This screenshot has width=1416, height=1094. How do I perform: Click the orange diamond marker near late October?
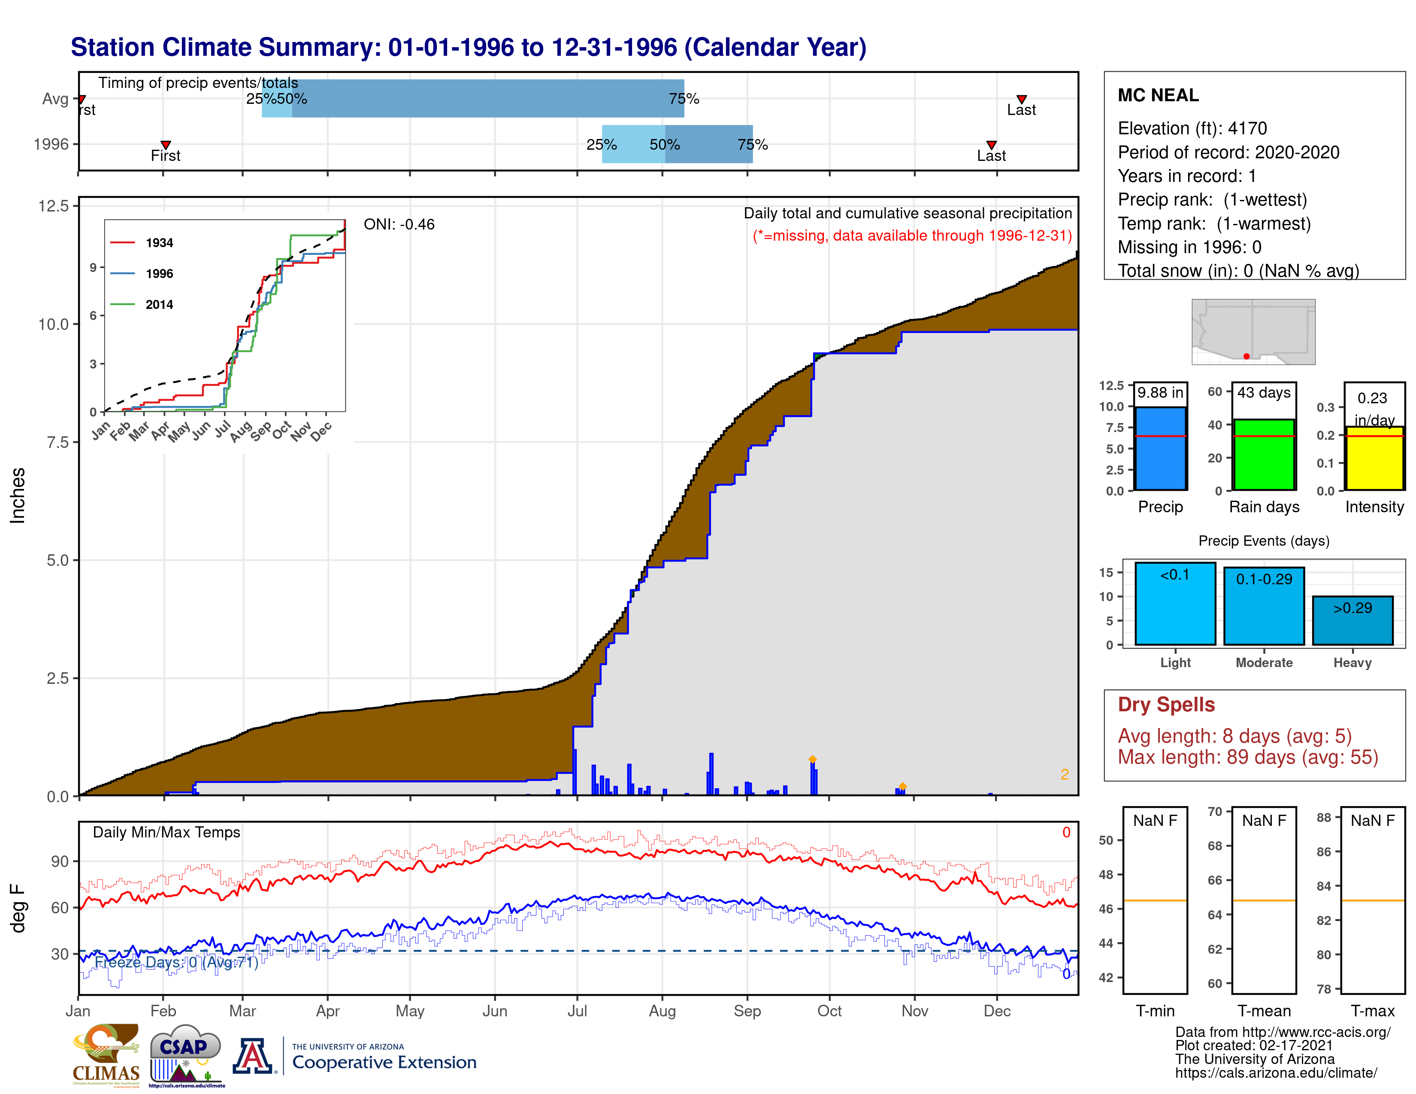point(902,786)
